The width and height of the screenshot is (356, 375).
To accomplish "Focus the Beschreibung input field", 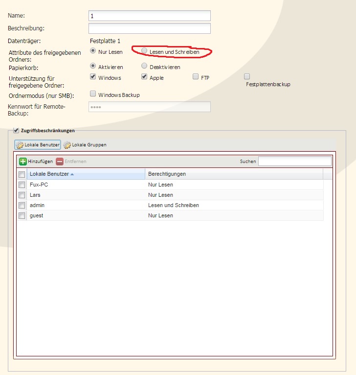I will tap(150, 28).
